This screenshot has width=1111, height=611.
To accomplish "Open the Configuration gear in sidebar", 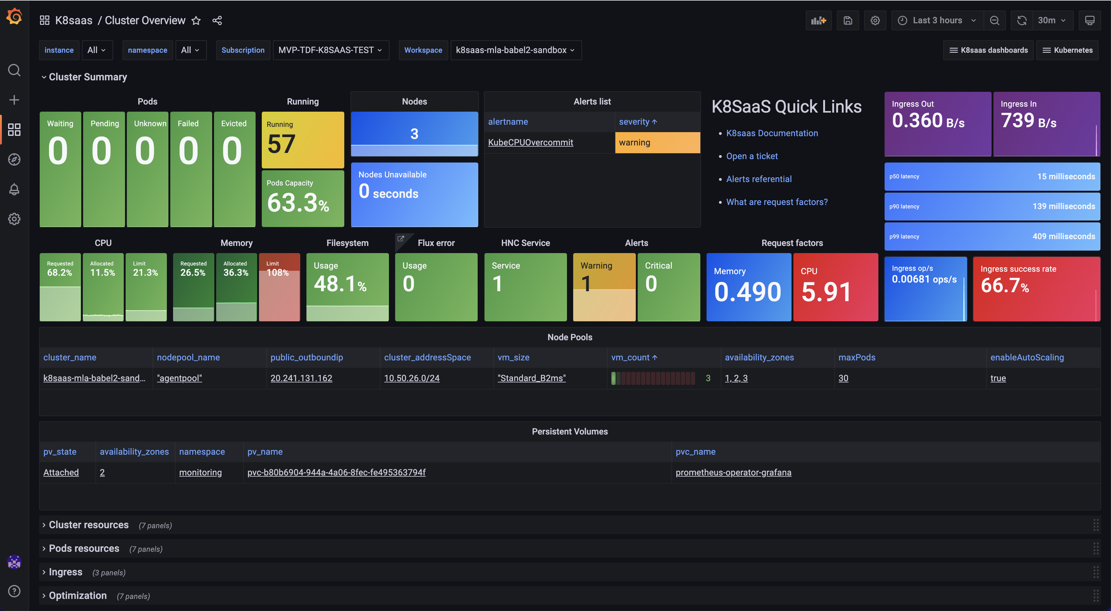I will [14, 219].
